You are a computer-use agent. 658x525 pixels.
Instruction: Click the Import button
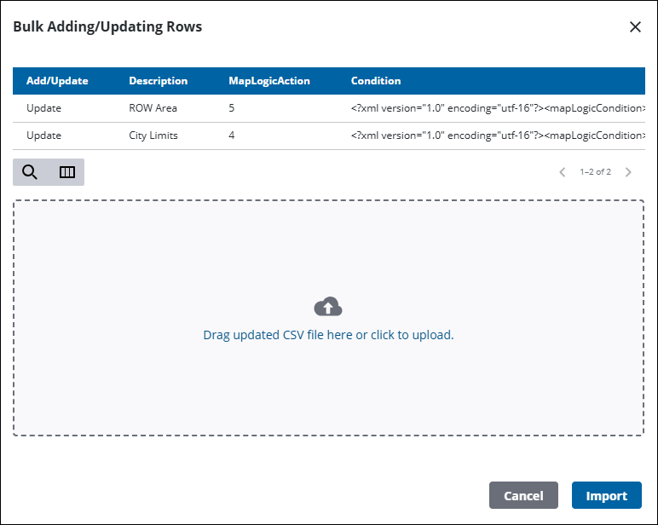[x=606, y=496]
